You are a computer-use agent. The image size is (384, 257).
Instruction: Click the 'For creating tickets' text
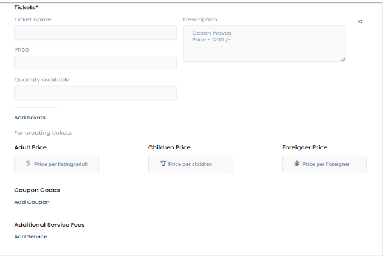[43, 132]
